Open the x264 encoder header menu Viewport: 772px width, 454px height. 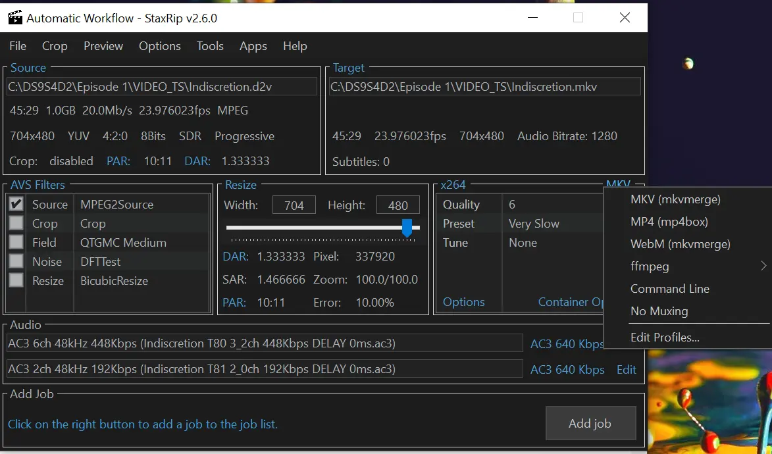coord(453,185)
